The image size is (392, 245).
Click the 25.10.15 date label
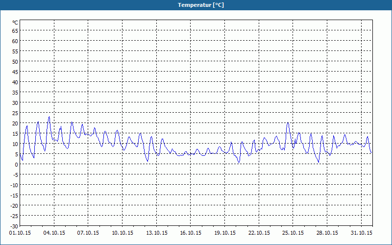pyautogui.click(x=293, y=233)
